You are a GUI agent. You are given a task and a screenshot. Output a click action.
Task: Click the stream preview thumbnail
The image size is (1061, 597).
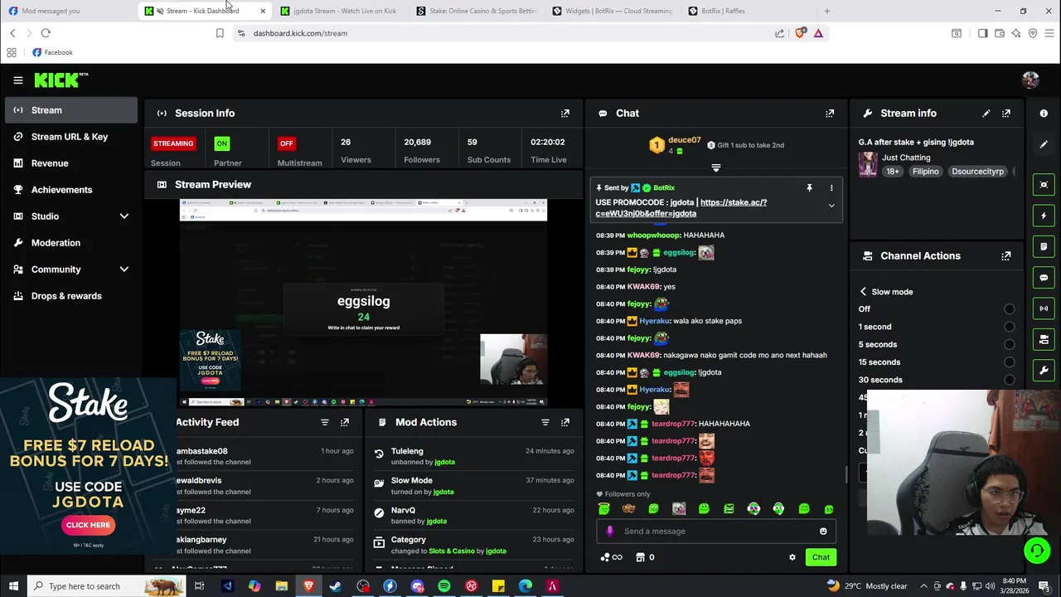[x=363, y=303]
